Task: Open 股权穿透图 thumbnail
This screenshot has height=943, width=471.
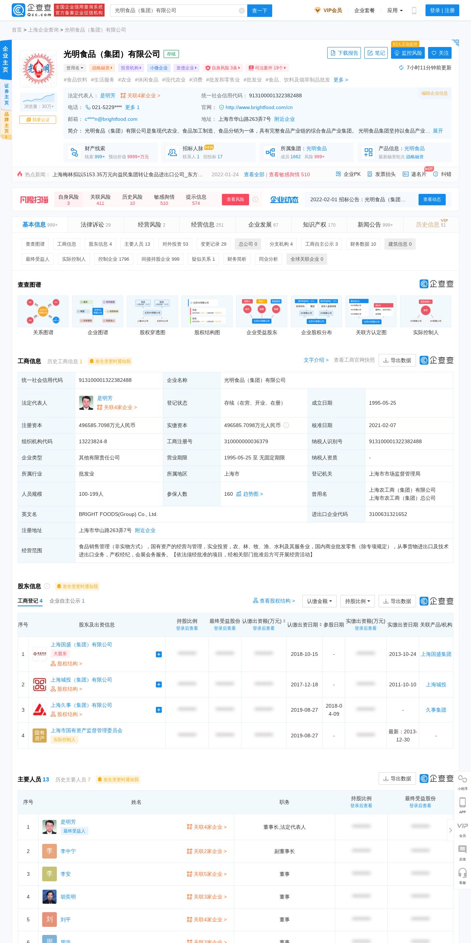Action: pyautogui.click(x=153, y=311)
